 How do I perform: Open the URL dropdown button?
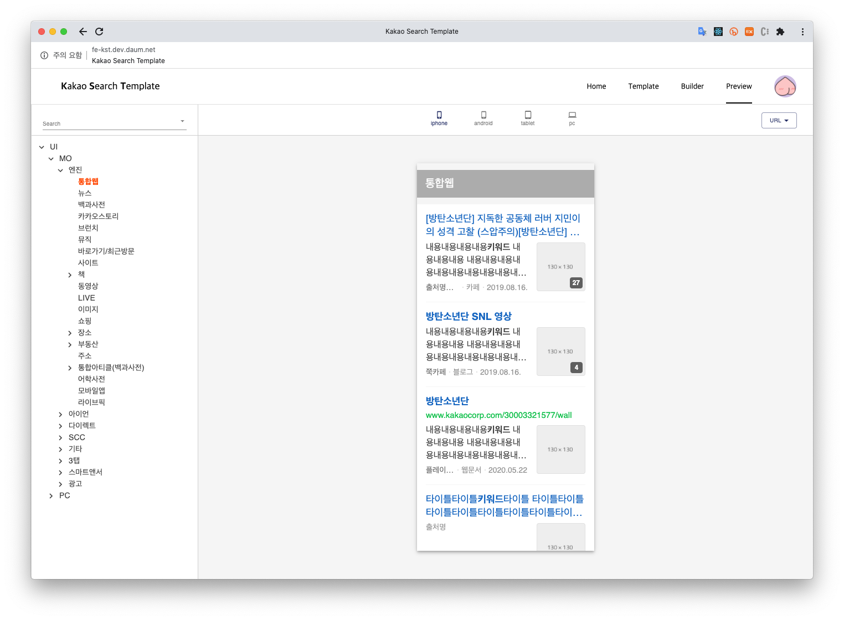(x=779, y=120)
